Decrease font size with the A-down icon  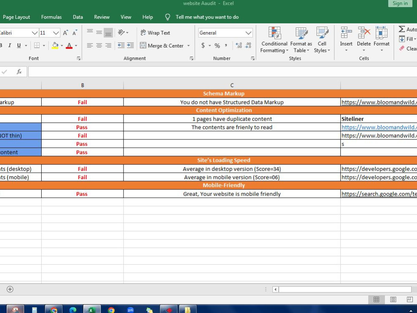75,33
